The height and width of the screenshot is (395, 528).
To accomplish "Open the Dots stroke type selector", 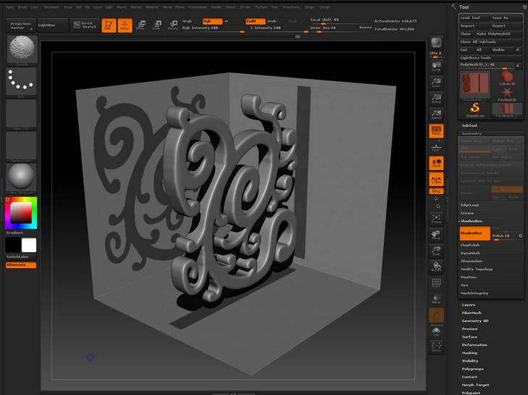I will pos(21,82).
